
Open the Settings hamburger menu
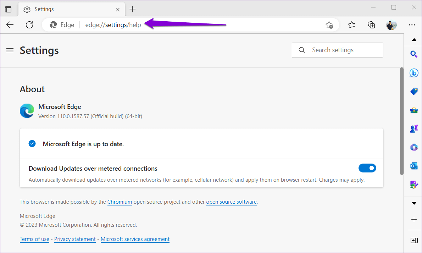click(10, 50)
